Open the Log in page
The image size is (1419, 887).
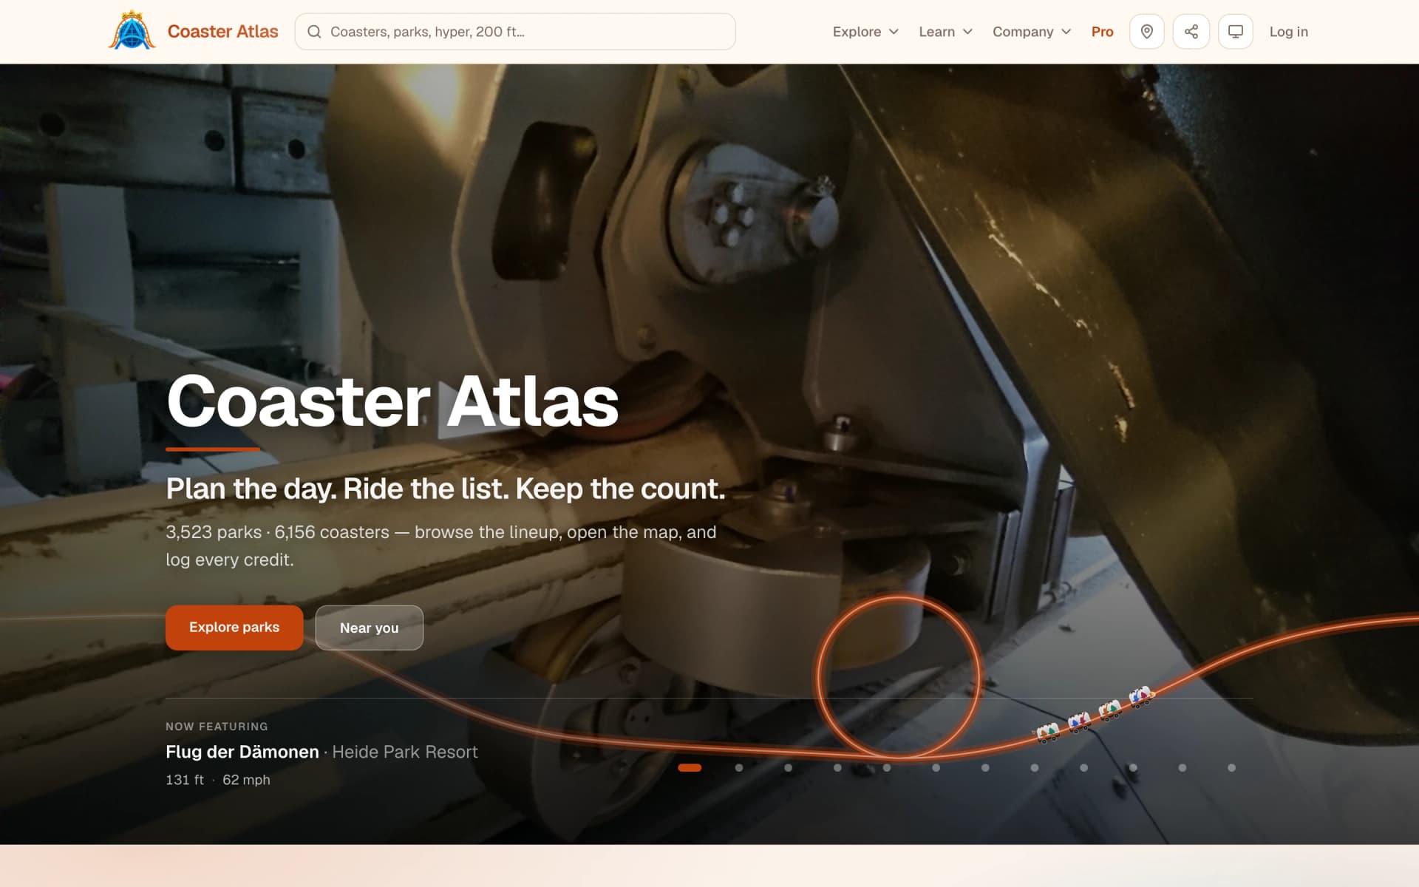click(x=1288, y=32)
